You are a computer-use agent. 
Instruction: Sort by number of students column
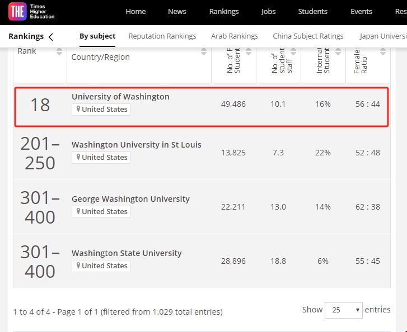tap(249, 52)
